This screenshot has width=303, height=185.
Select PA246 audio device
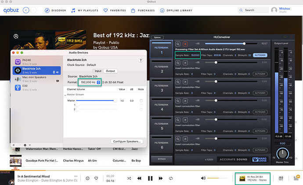[37, 62]
